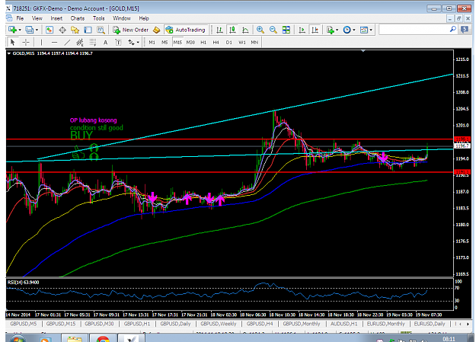The height and width of the screenshot is (342, 476).
Task: Open the Strategy Tester icon
Action: point(101,30)
